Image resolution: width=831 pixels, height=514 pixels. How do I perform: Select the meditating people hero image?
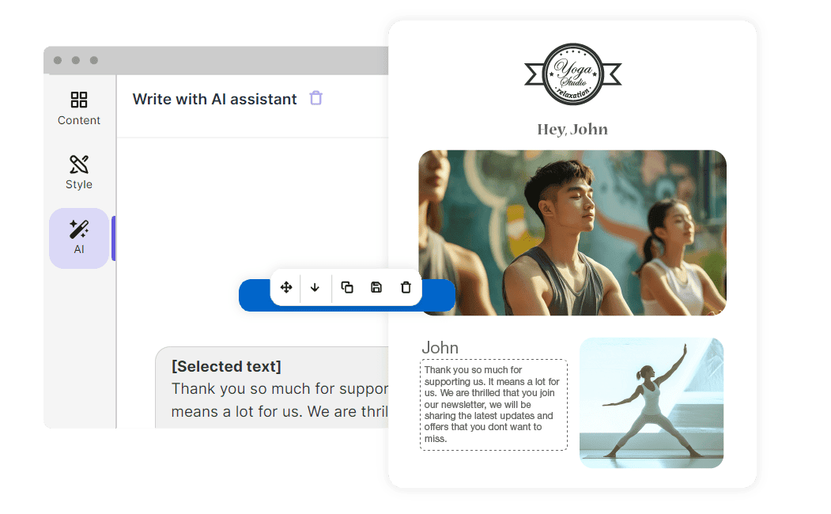pos(572,232)
